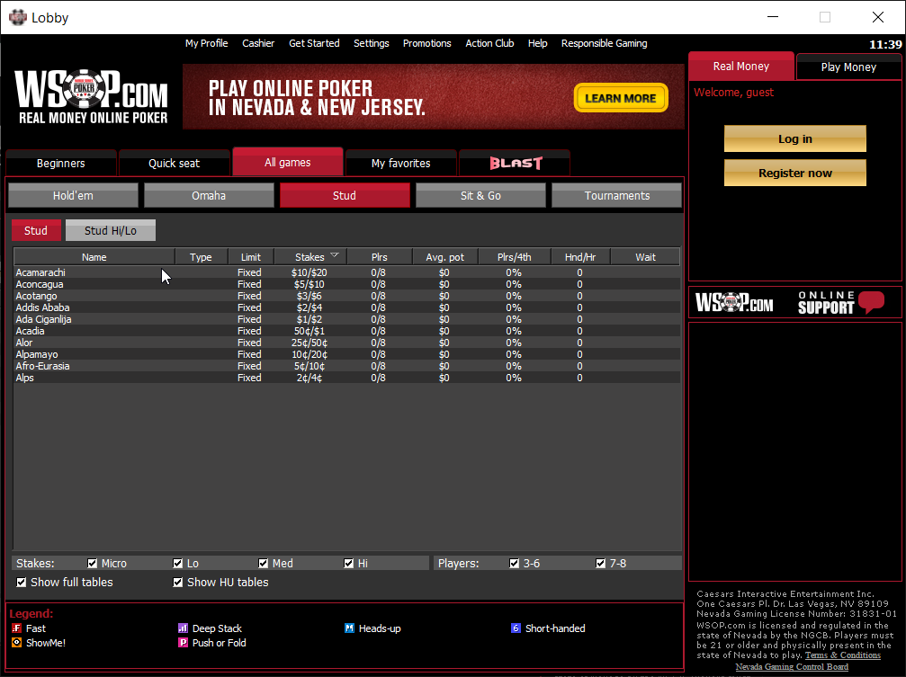Select the All games tab
The height and width of the screenshot is (677, 906).
point(288,162)
